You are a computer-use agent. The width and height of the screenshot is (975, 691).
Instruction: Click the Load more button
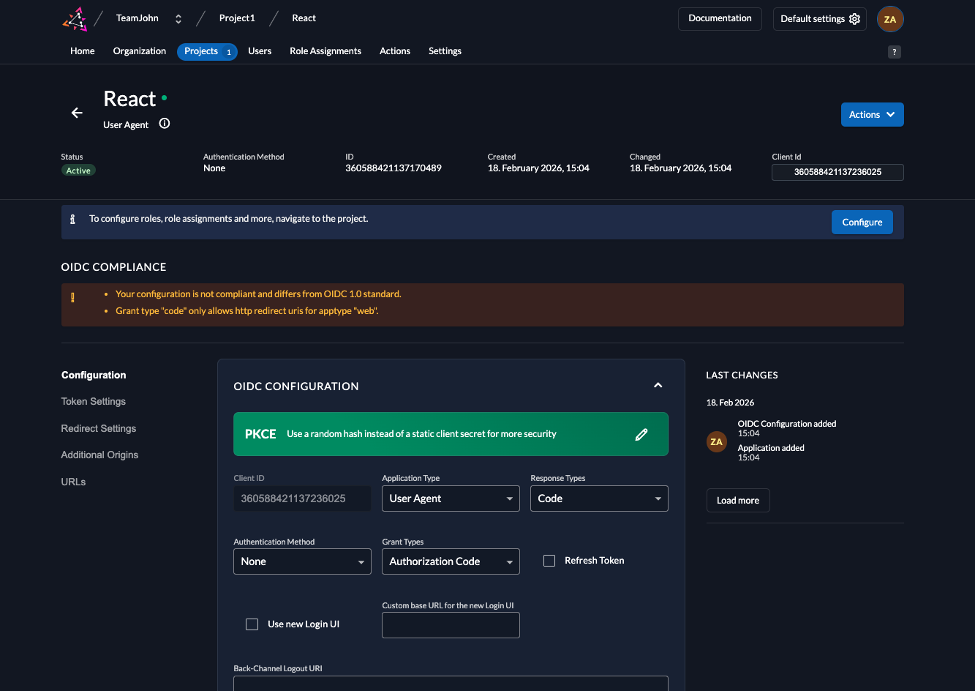[x=737, y=501]
